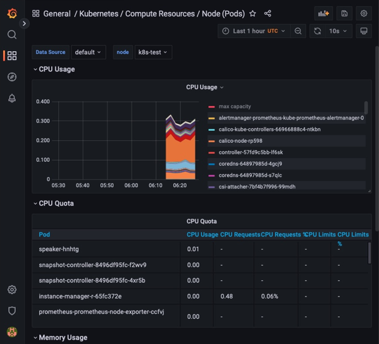Go to General folder breadcrumb
The image size is (379, 344).
57,13
